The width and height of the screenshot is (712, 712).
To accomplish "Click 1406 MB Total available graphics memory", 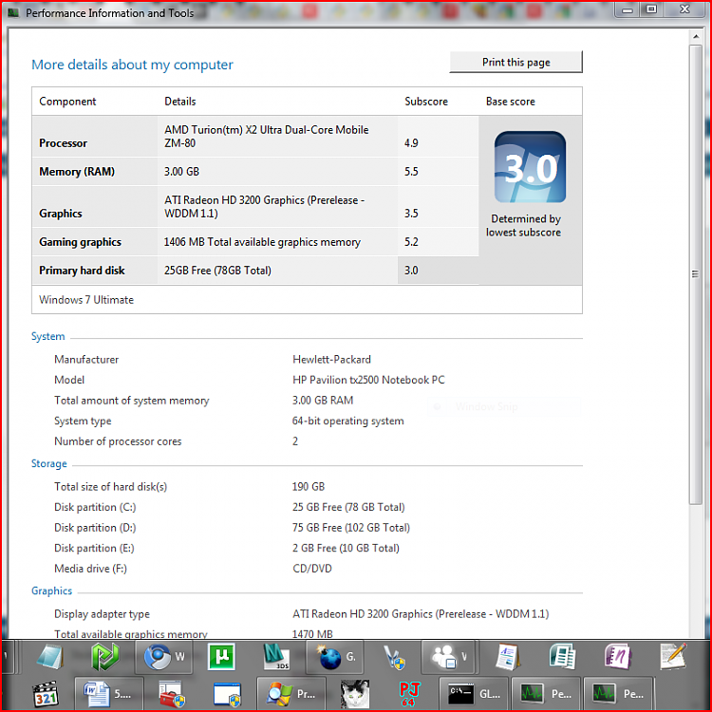I will (262, 242).
